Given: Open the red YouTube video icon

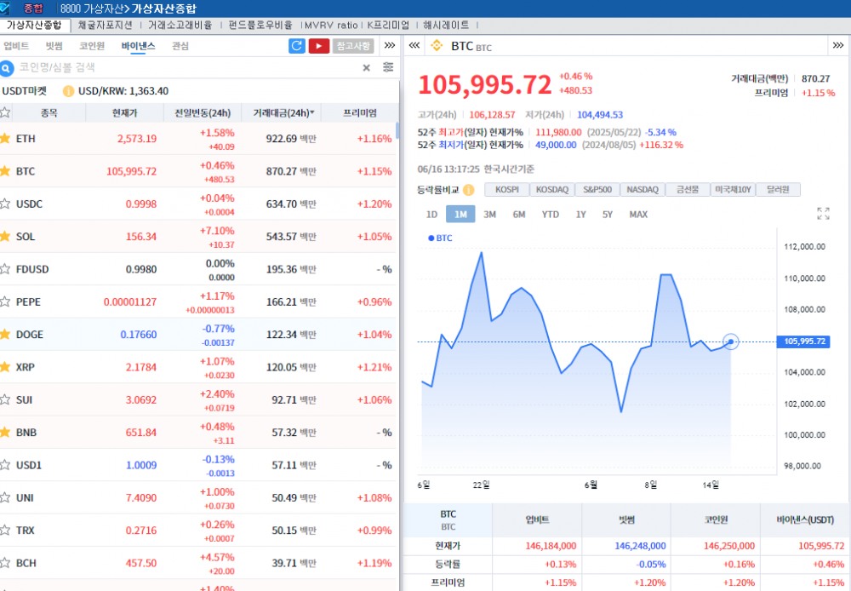Looking at the screenshot, I should (319, 46).
